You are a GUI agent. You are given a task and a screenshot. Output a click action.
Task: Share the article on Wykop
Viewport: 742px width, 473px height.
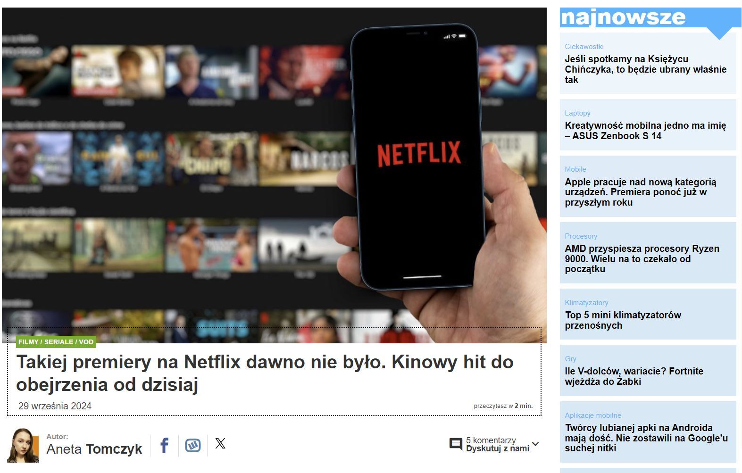click(192, 445)
